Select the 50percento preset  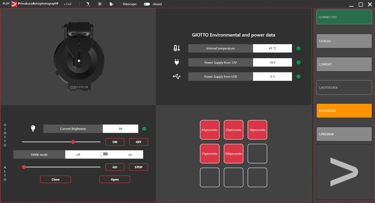(257, 130)
